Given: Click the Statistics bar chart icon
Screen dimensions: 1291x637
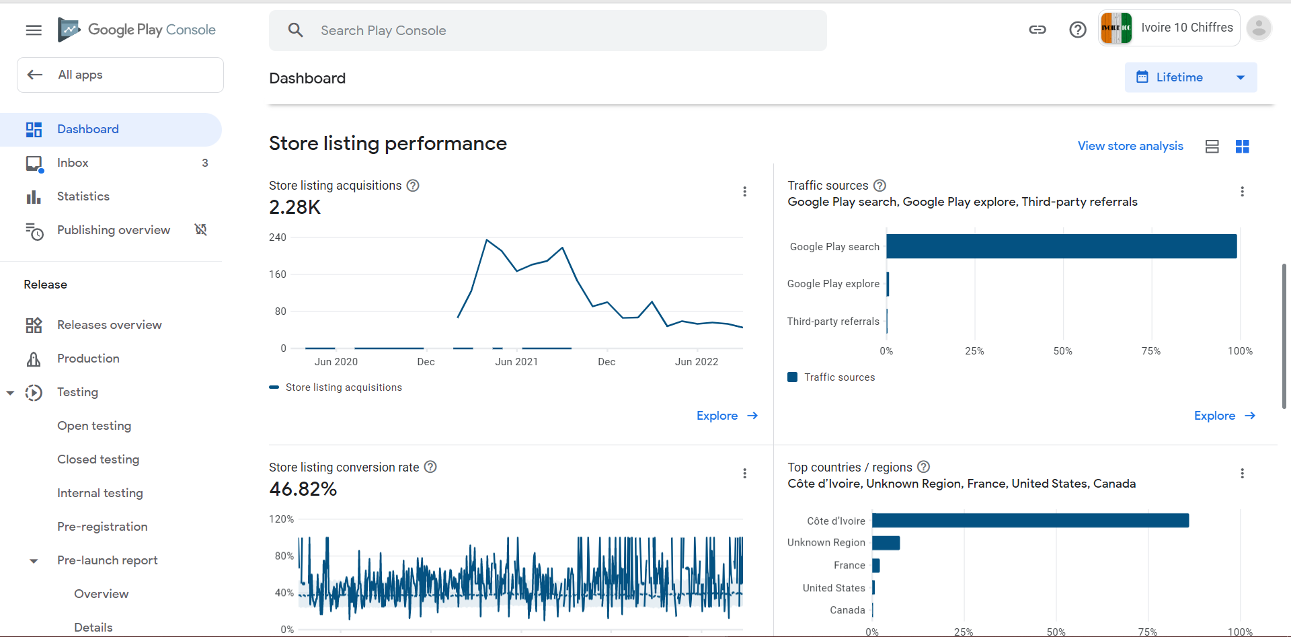Looking at the screenshot, I should (x=34, y=196).
